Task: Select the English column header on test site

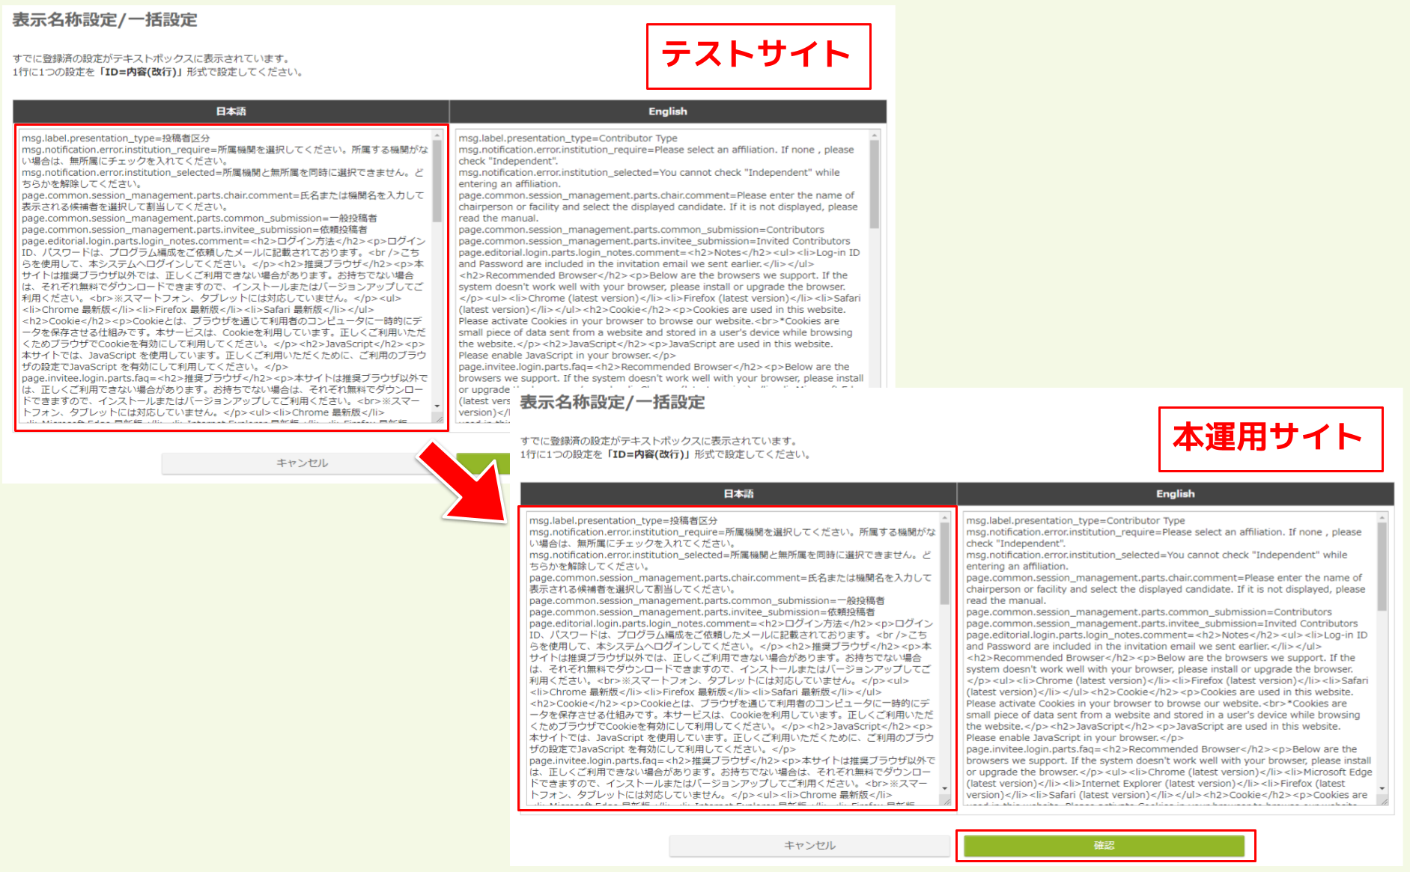Action: [x=666, y=111]
